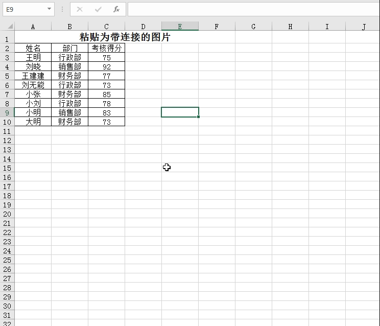
Task: Click the title cell 粘贴为带连接的图片
Action: (x=125, y=37)
